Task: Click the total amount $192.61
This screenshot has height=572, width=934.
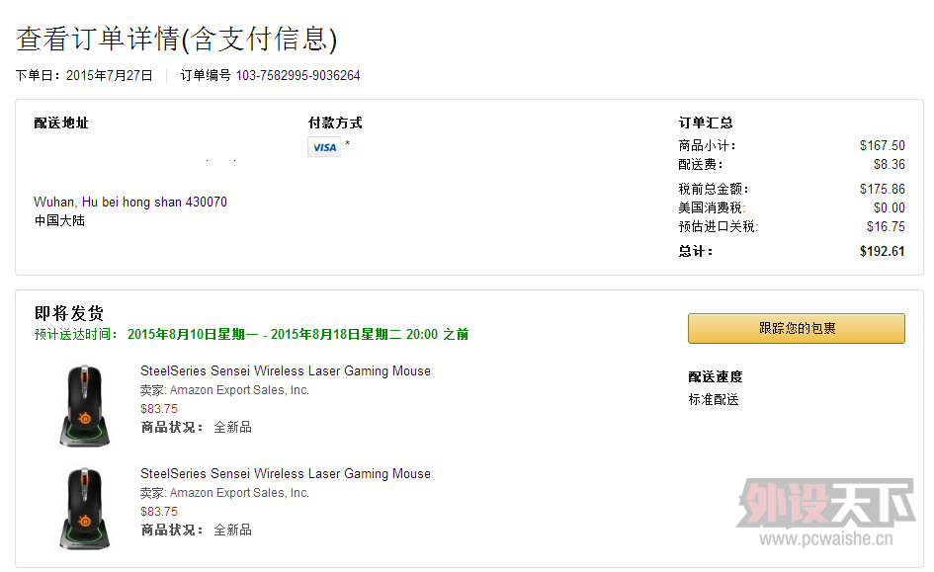Action: point(883,251)
